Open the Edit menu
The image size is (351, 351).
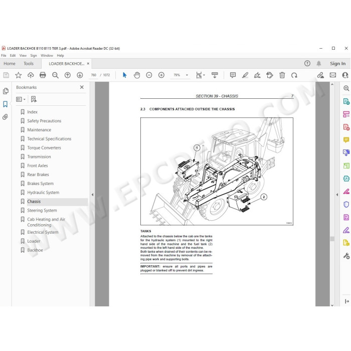[13, 55]
